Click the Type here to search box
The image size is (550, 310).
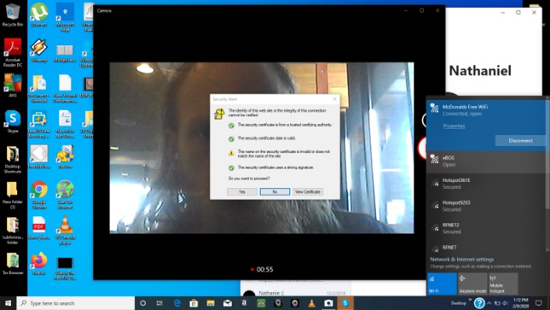pyautogui.click(x=76, y=303)
